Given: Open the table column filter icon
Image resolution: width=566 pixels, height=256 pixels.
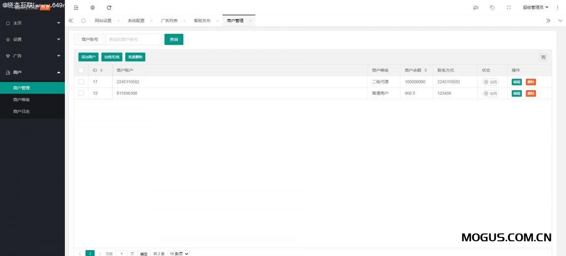Looking at the screenshot, I should 543,57.
